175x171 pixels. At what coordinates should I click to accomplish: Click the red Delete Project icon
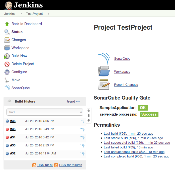[7, 64]
